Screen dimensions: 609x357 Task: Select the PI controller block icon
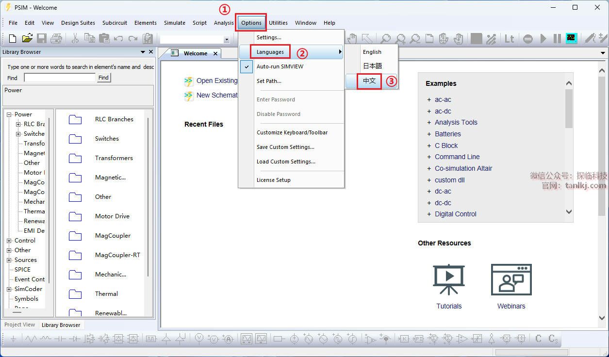tap(418, 339)
